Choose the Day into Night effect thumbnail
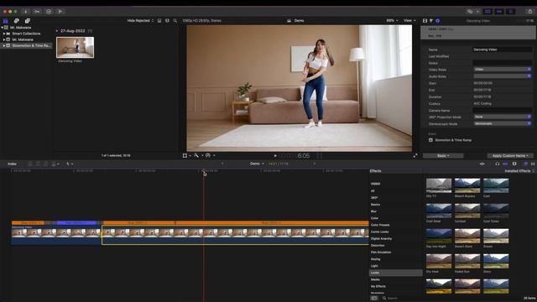The width and height of the screenshot is (537, 302). (x=439, y=236)
